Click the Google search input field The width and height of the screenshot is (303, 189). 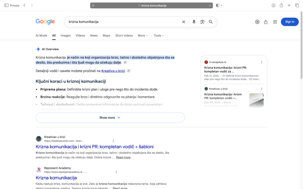tap(124, 22)
